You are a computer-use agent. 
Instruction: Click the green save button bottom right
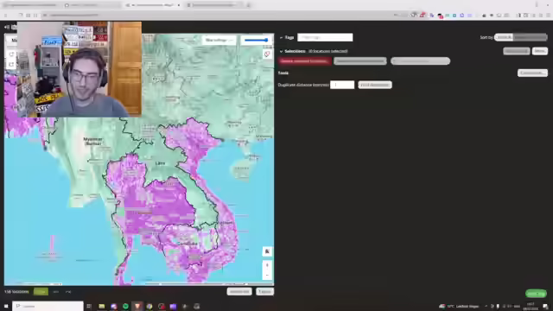536,294
